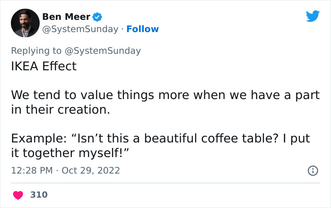The image size is (331, 208).
Task: Open @SystemSunday mention in Replying to line
Action: [x=103, y=50]
